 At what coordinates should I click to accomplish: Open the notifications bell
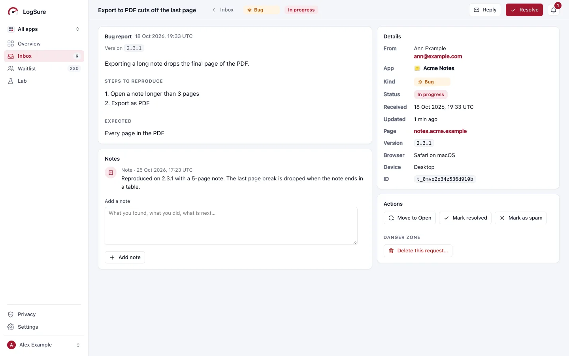pos(554,10)
